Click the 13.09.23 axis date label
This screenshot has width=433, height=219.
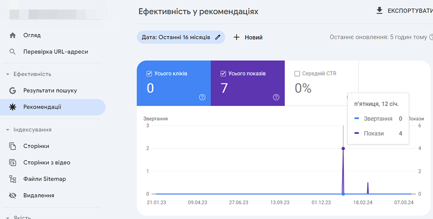tap(280, 203)
